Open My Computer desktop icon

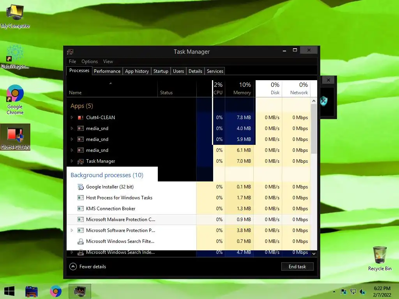click(15, 15)
